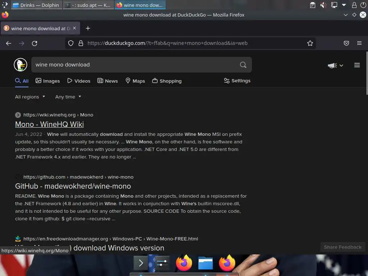Expand the All regions dropdown
The width and height of the screenshot is (368, 276).
[30, 97]
